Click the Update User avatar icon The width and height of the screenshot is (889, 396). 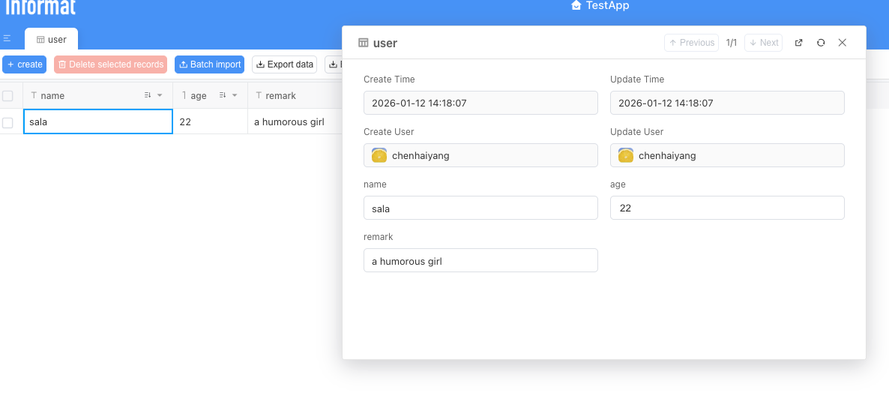tap(626, 156)
